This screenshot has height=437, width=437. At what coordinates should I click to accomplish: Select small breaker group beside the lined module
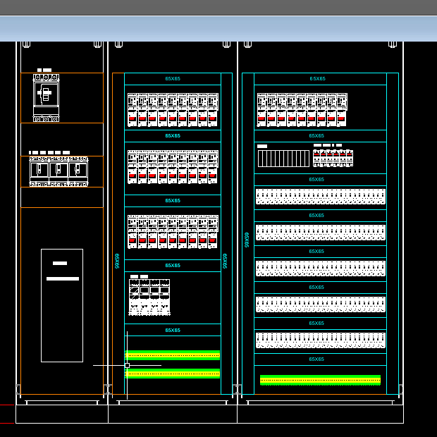[333, 157]
